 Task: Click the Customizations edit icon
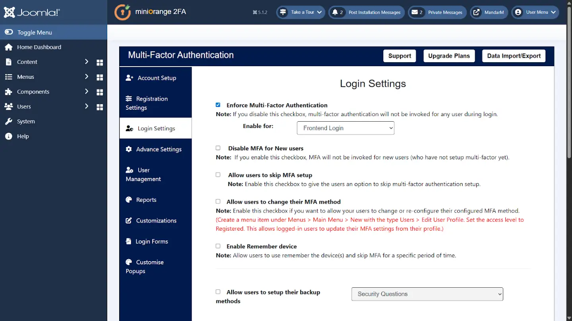click(x=129, y=221)
